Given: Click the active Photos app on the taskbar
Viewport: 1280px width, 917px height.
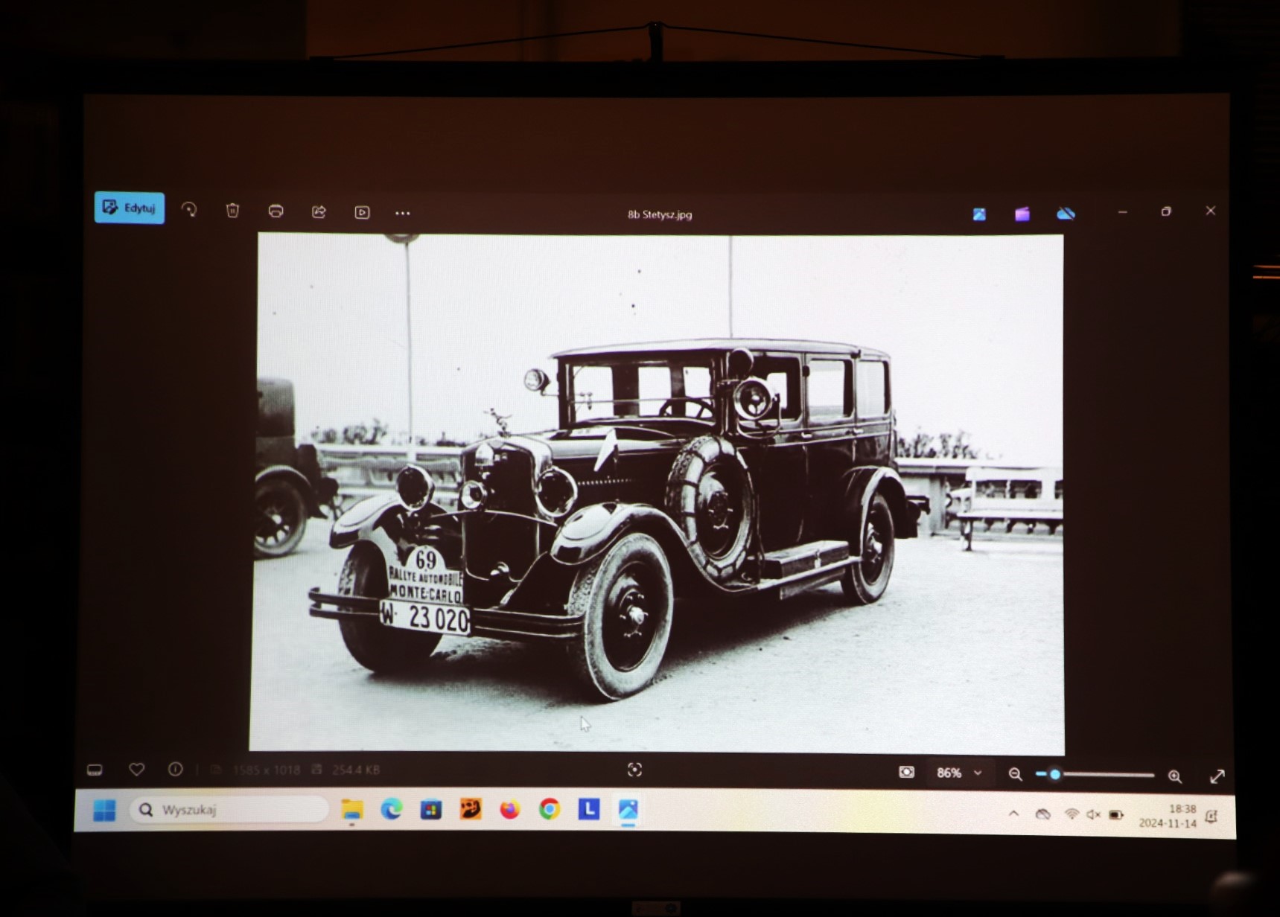Looking at the screenshot, I should click(x=628, y=810).
